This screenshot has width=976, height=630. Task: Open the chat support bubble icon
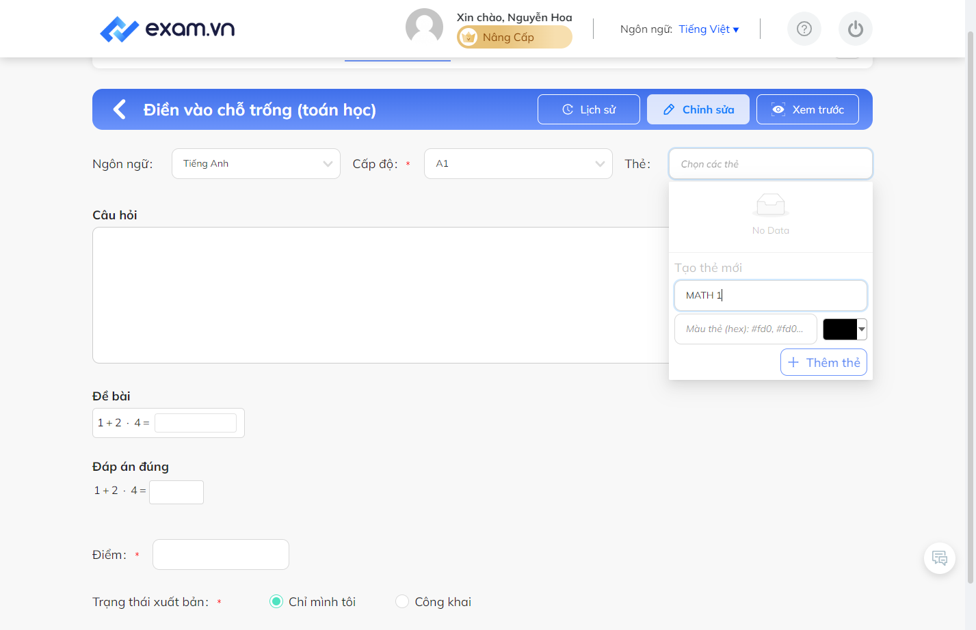click(x=940, y=558)
